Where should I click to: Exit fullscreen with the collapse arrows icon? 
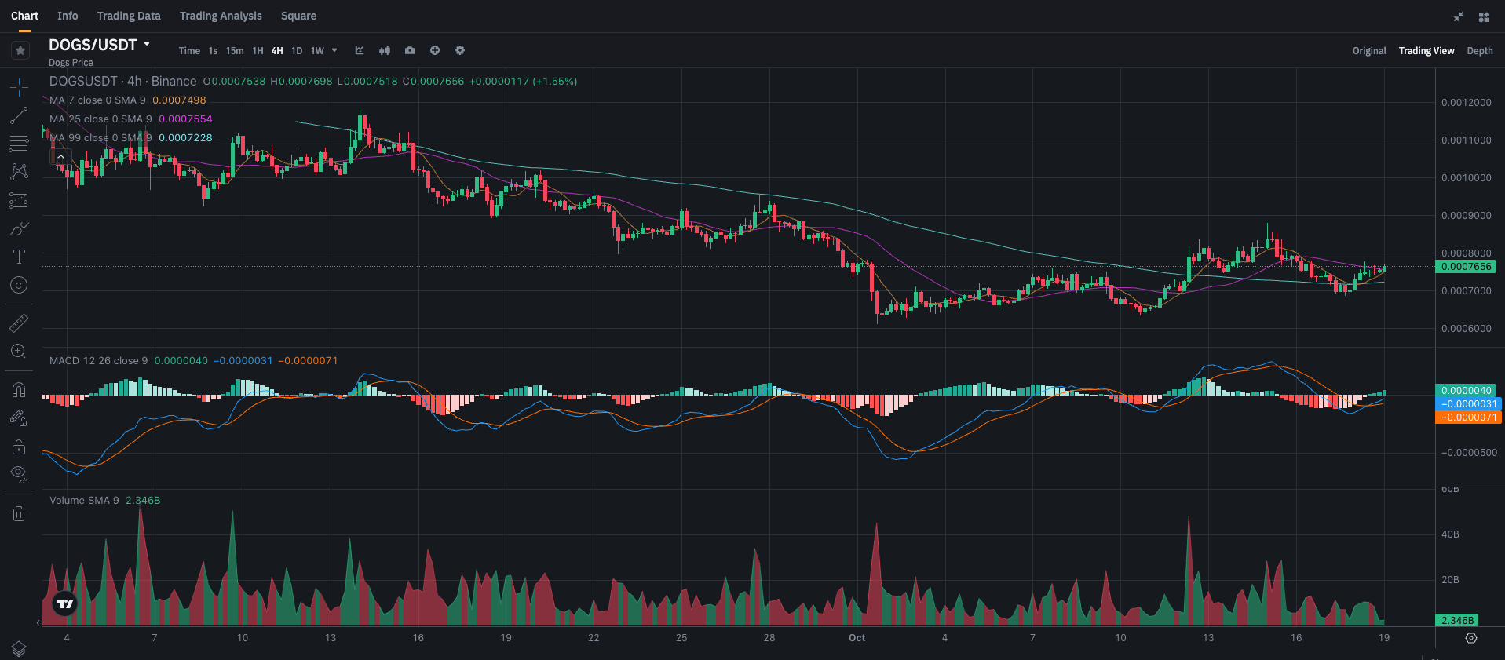(x=1459, y=16)
